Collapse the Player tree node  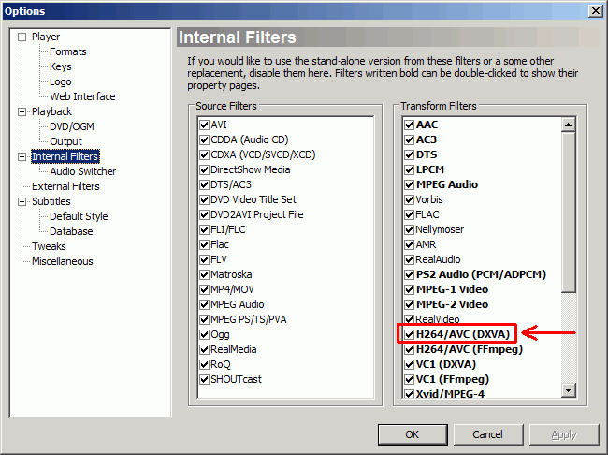click(22, 37)
